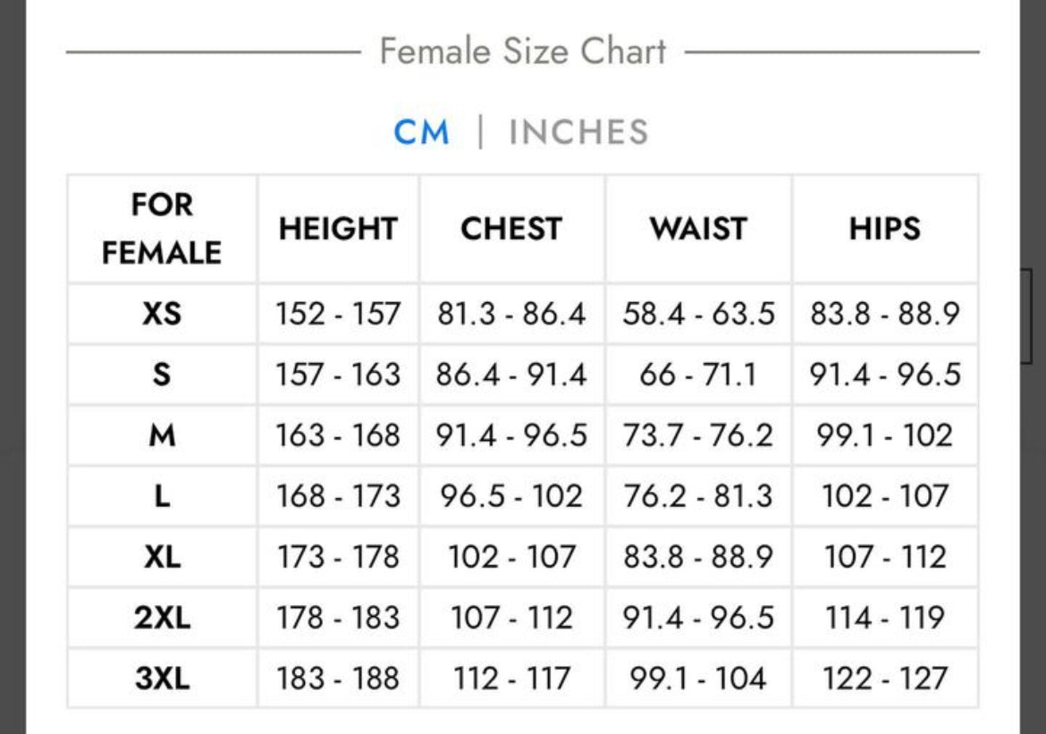Pick the 2XL size row label
The width and height of the screenshot is (1046, 734).
point(162,618)
